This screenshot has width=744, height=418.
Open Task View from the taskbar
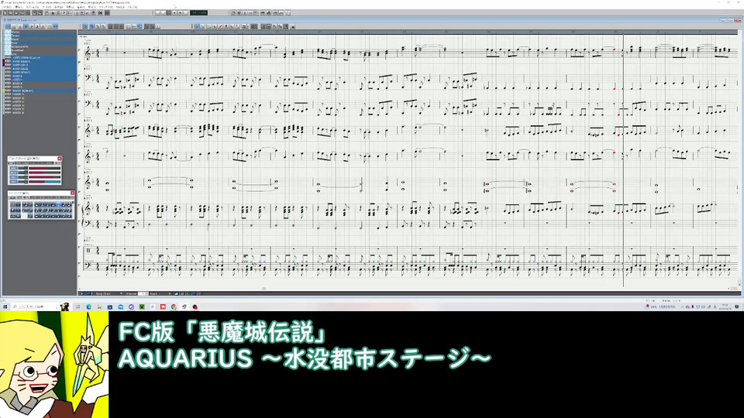click(x=77, y=307)
